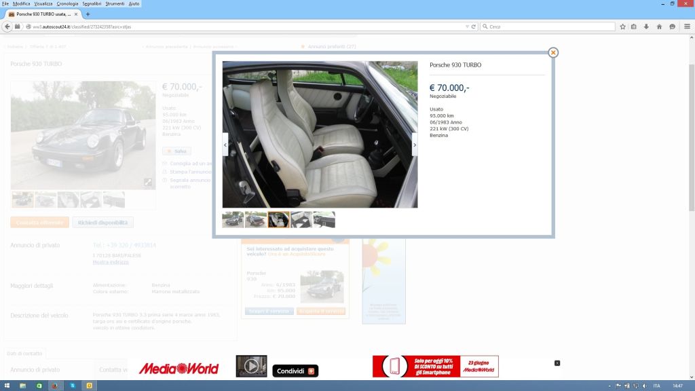
Task: Open the volume speaker tray icon
Action: tap(645, 386)
